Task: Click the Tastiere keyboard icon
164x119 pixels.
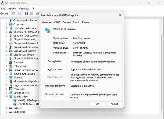Action: click(x=11, y=108)
